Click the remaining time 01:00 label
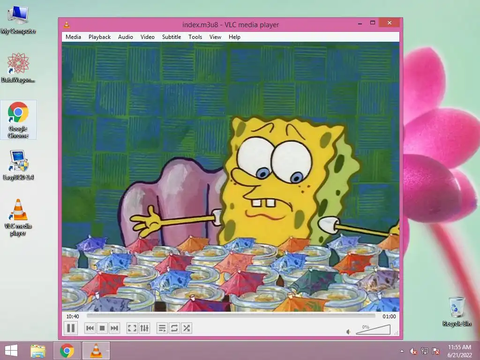Screen dimensions: 480x360 click(389, 316)
